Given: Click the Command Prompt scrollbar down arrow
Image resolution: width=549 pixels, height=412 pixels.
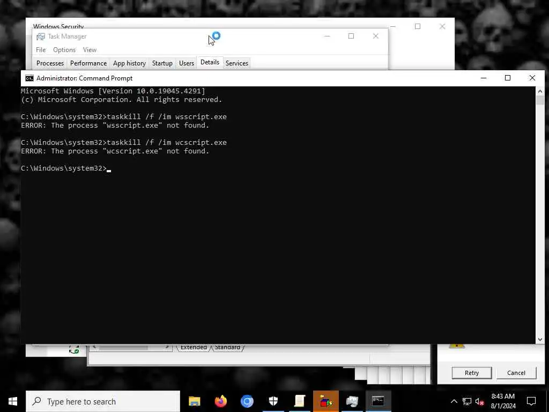Looking at the screenshot, I should coord(540,339).
